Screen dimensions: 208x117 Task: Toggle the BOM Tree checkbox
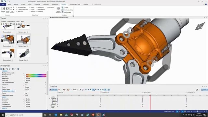pos(17,12)
